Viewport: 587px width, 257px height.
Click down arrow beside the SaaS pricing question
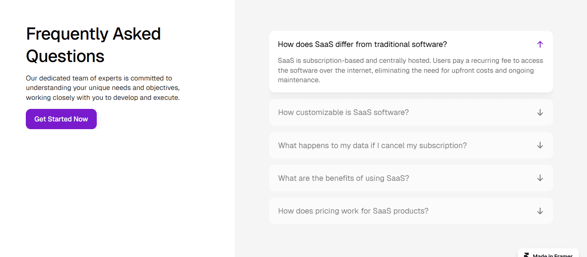tap(540, 211)
